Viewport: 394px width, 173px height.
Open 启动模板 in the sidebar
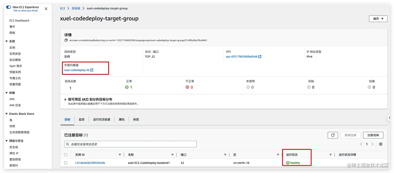(x=15, y=60)
